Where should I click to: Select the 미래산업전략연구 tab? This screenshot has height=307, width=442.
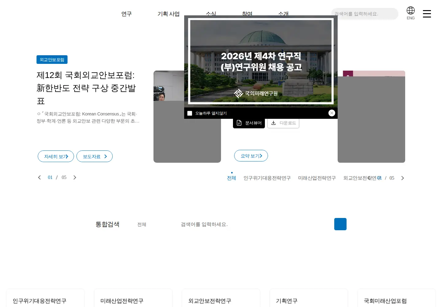pos(317,178)
